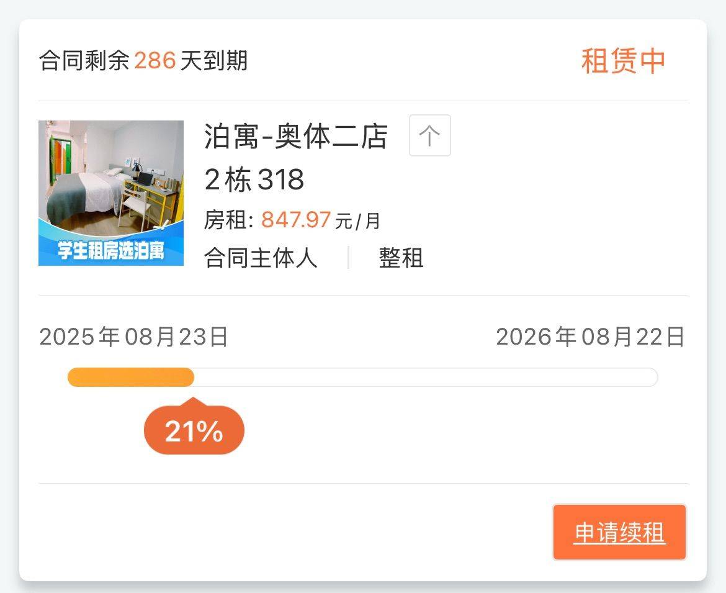Click the orange filled section of progress bar
The image size is (726, 593).
130,377
